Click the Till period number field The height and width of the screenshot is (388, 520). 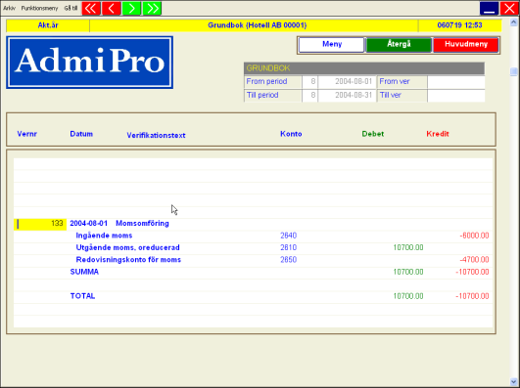click(x=309, y=96)
